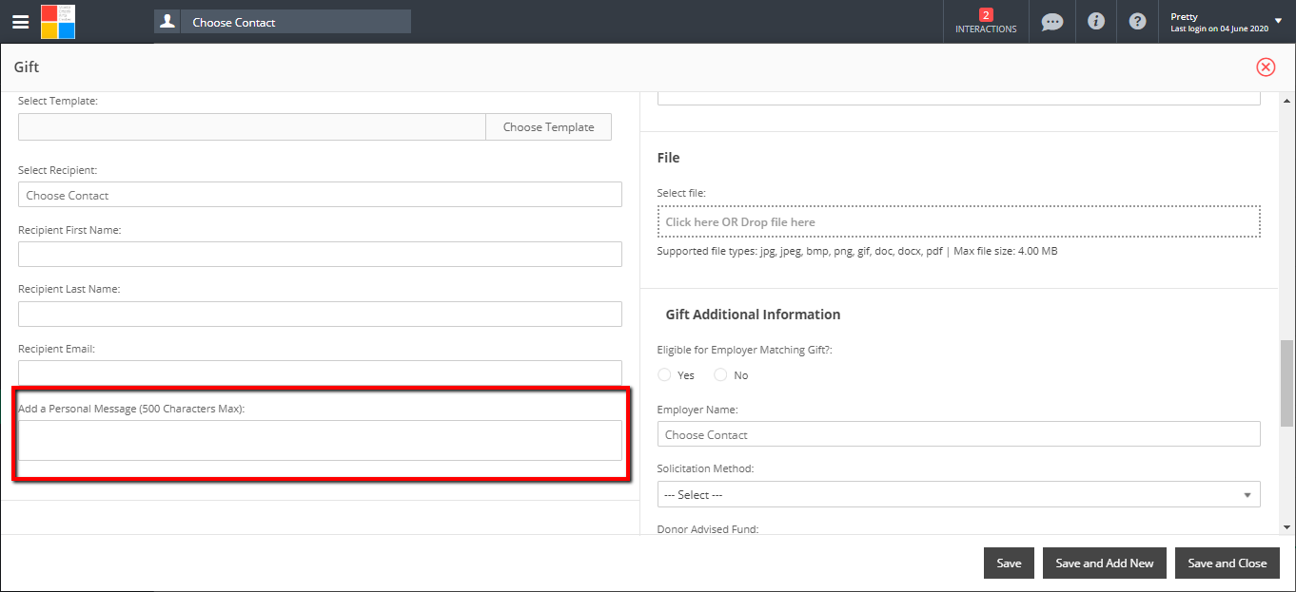Viewport: 1296px width, 592px height.
Task: Click the Recipient First Name field
Action: [320, 254]
